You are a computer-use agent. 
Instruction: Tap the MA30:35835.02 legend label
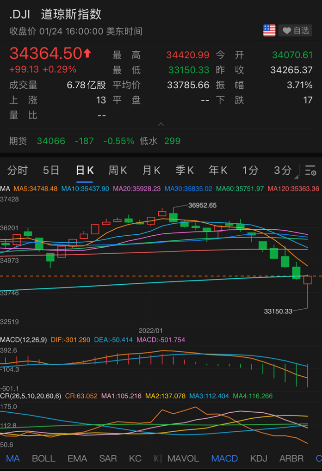[x=188, y=189]
